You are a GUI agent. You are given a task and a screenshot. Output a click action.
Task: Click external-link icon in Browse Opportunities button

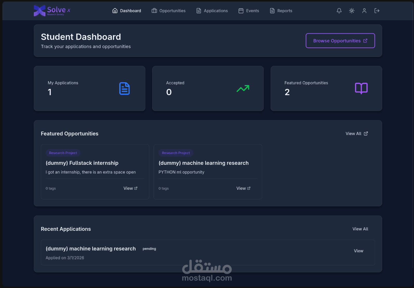(x=365, y=41)
